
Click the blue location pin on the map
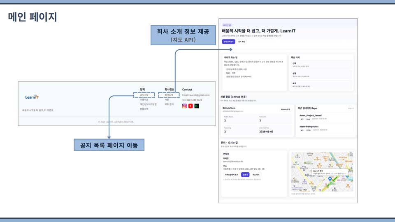[330, 179]
